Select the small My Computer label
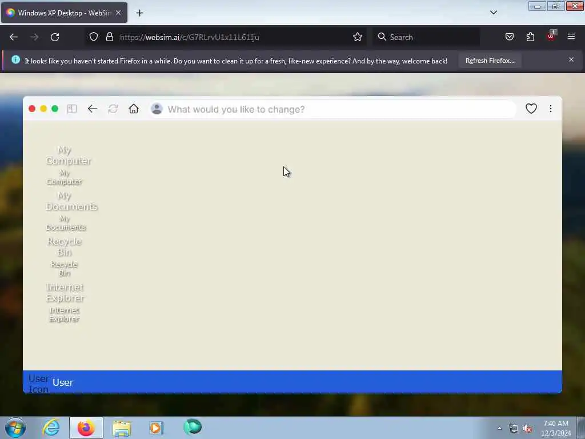The width and height of the screenshot is (585, 439). click(x=64, y=177)
